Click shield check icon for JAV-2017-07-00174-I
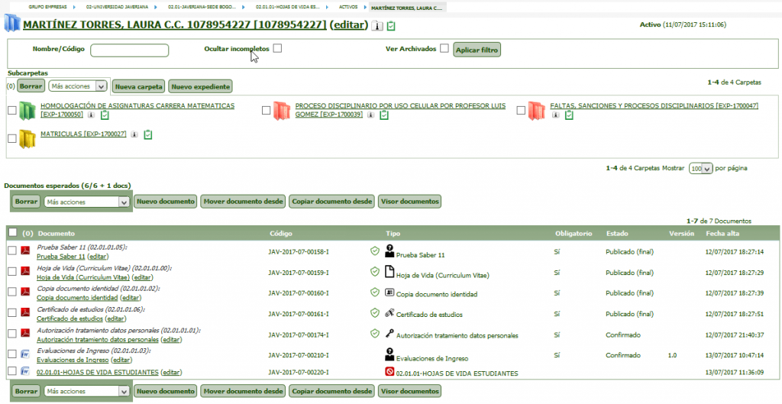 pos(374,333)
